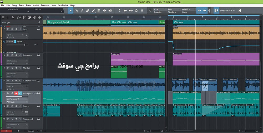
Task: Open the Input L dropdown on keys
Action: coord(15,35)
